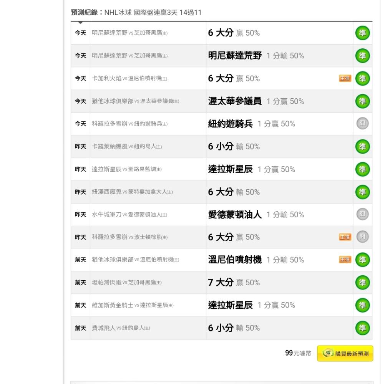The height and width of the screenshot is (384, 385).
Task: Click 達拉斯星辰 1 分贏 prediction in 聖路易藍調 row
Action: coord(251,169)
